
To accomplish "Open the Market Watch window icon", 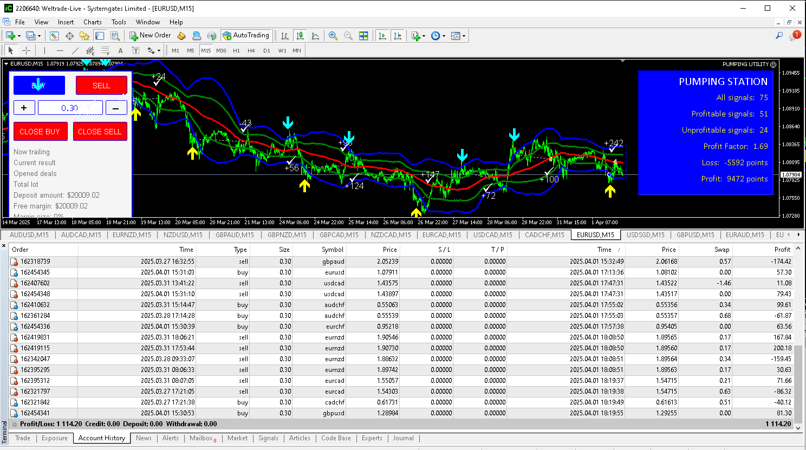I will point(54,36).
